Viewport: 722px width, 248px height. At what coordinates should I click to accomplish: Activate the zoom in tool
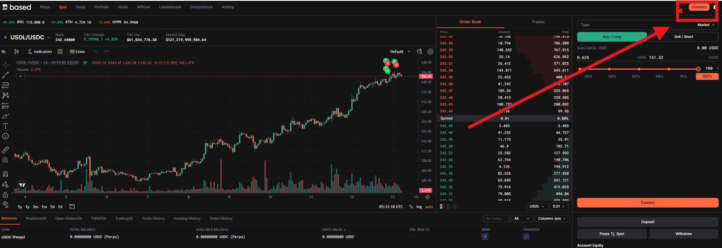coord(5,160)
